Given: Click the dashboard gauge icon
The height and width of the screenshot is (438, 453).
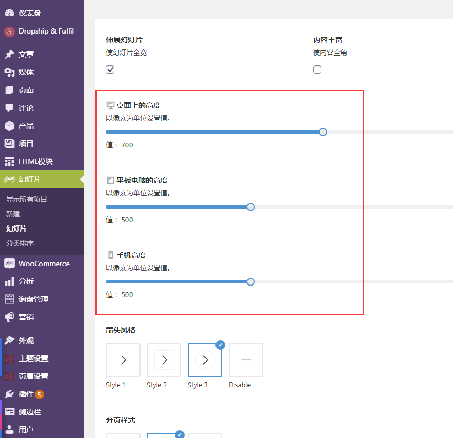Looking at the screenshot, I should tap(9, 13).
